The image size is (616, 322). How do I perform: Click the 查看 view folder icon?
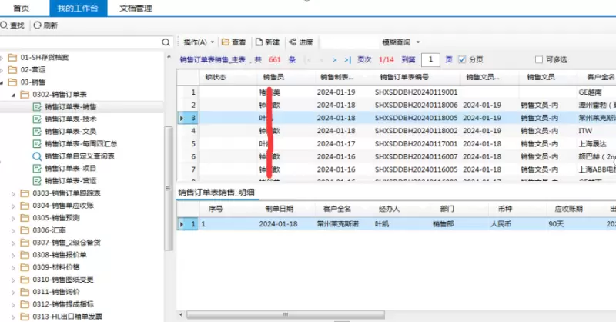[226, 42]
